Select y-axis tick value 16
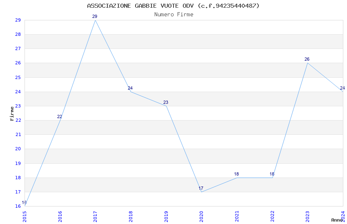The width and height of the screenshot is (347, 224). (x=18, y=206)
